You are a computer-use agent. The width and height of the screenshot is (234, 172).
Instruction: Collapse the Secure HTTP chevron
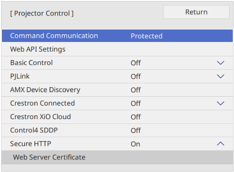220,144
